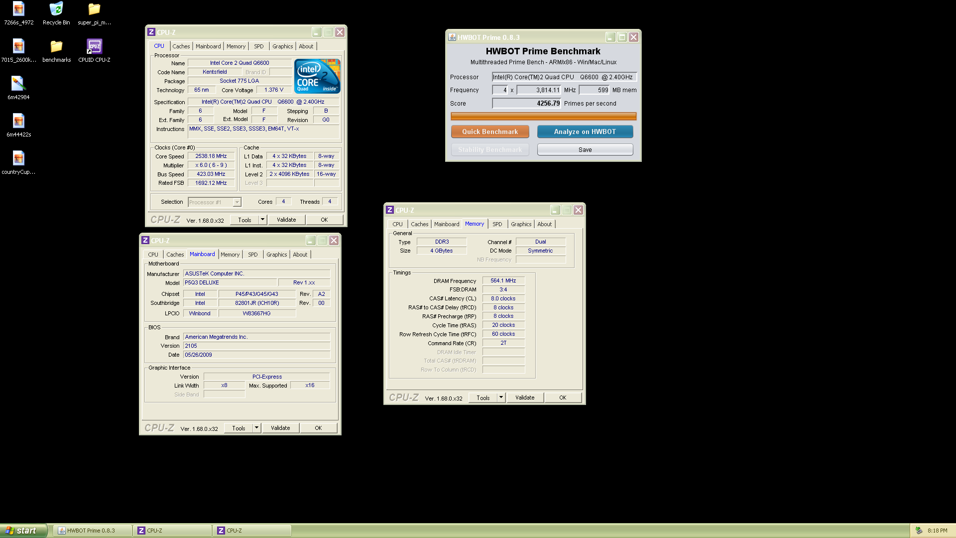Click the system tray clock showing 8:18 PM
Viewport: 956px width, 538px height.
937,531
